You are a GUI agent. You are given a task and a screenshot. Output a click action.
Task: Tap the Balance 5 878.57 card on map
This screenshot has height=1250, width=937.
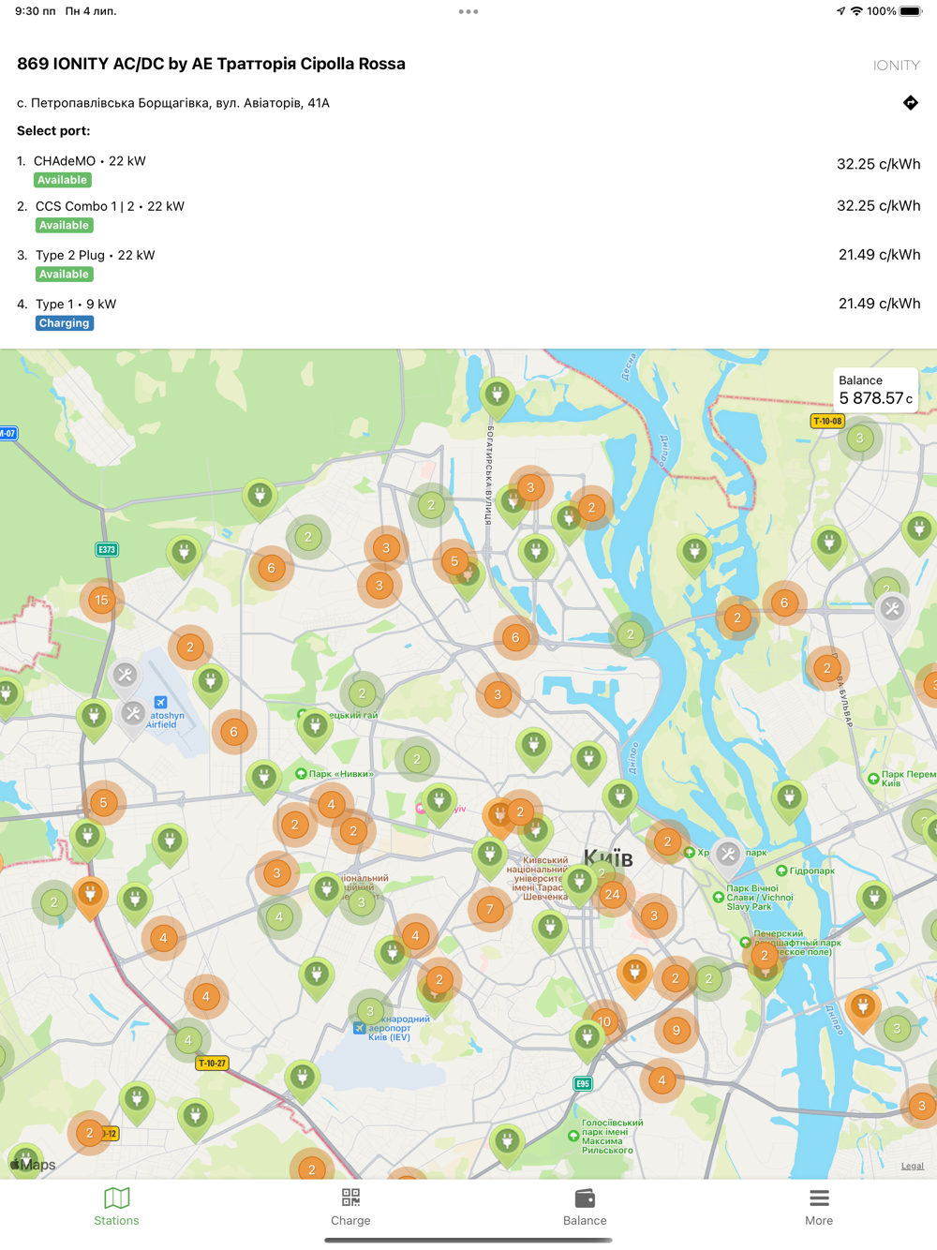(875, 390)
